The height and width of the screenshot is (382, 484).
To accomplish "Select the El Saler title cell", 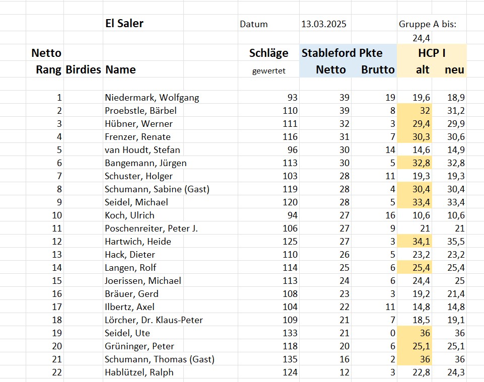I will coord(124,24).
